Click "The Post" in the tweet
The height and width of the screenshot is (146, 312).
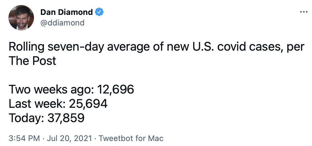tap(32, 61)
